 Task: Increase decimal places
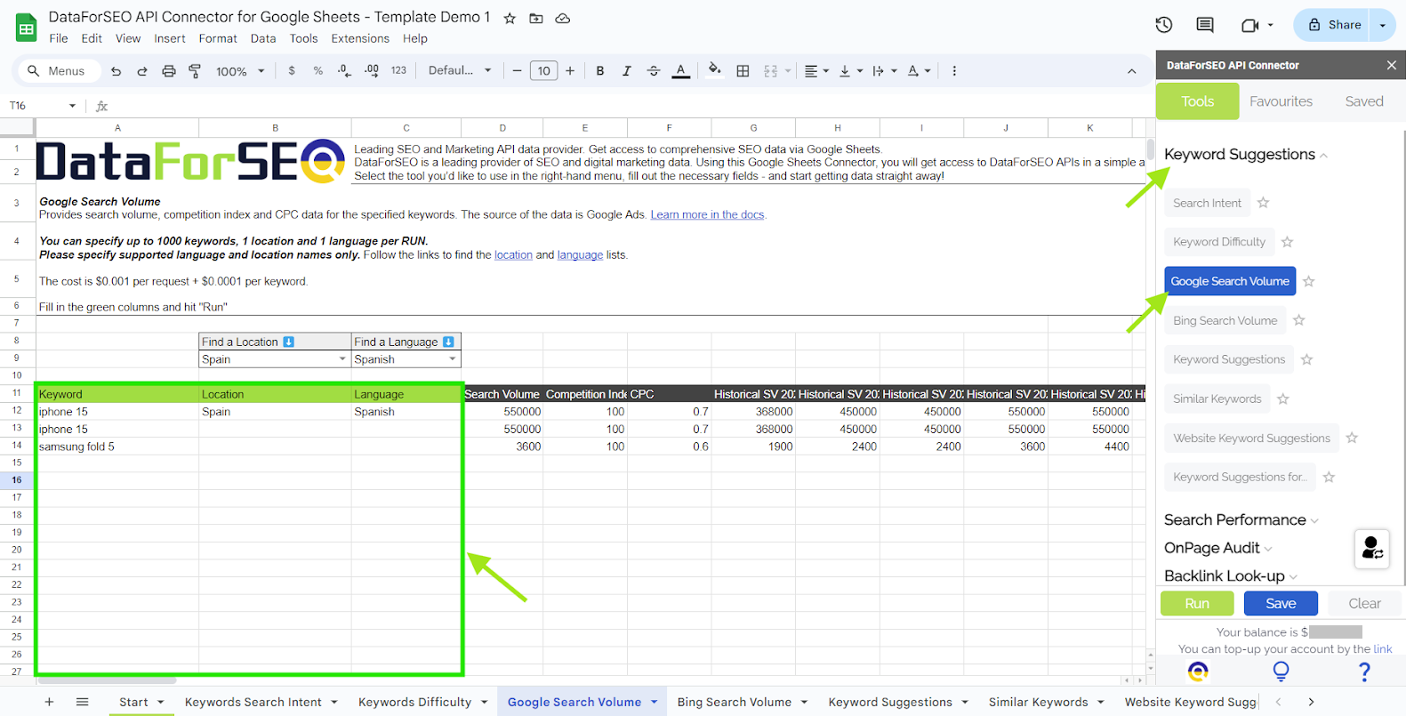(372, 71)
